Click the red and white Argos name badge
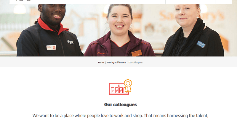This screenshot has width=237, height=118. tap(51, 47)
